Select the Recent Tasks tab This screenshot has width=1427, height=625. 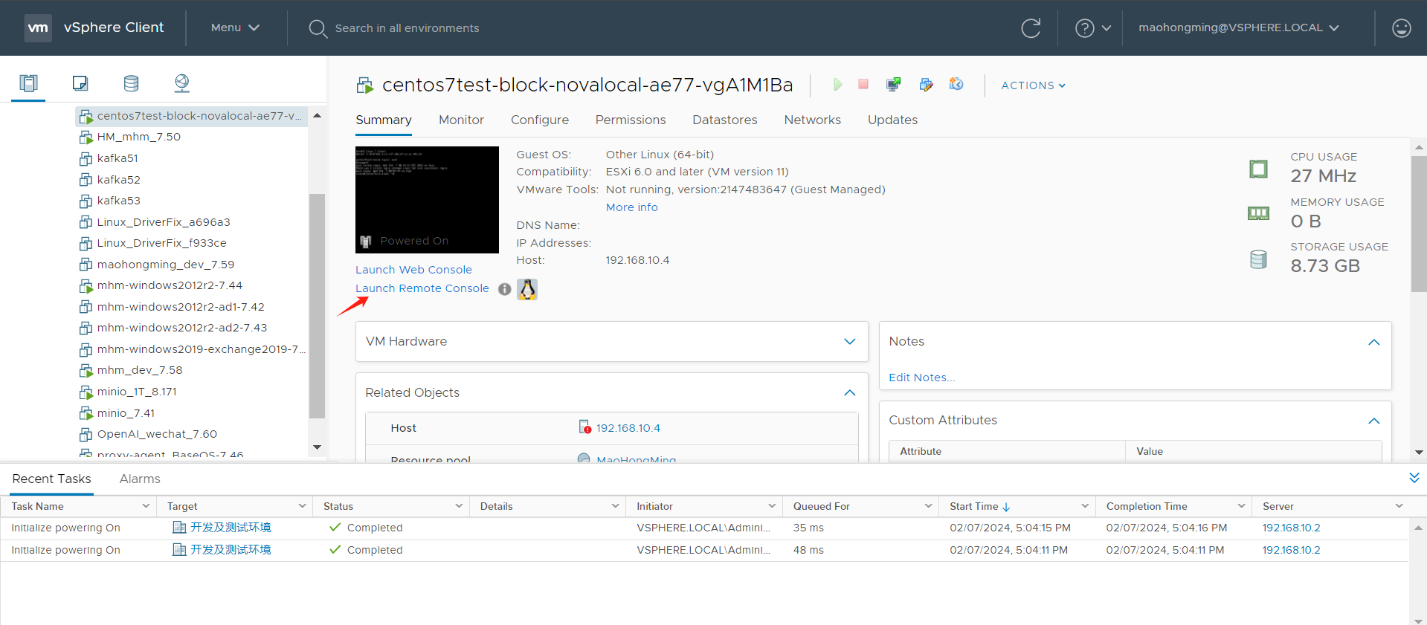[52, 479]
